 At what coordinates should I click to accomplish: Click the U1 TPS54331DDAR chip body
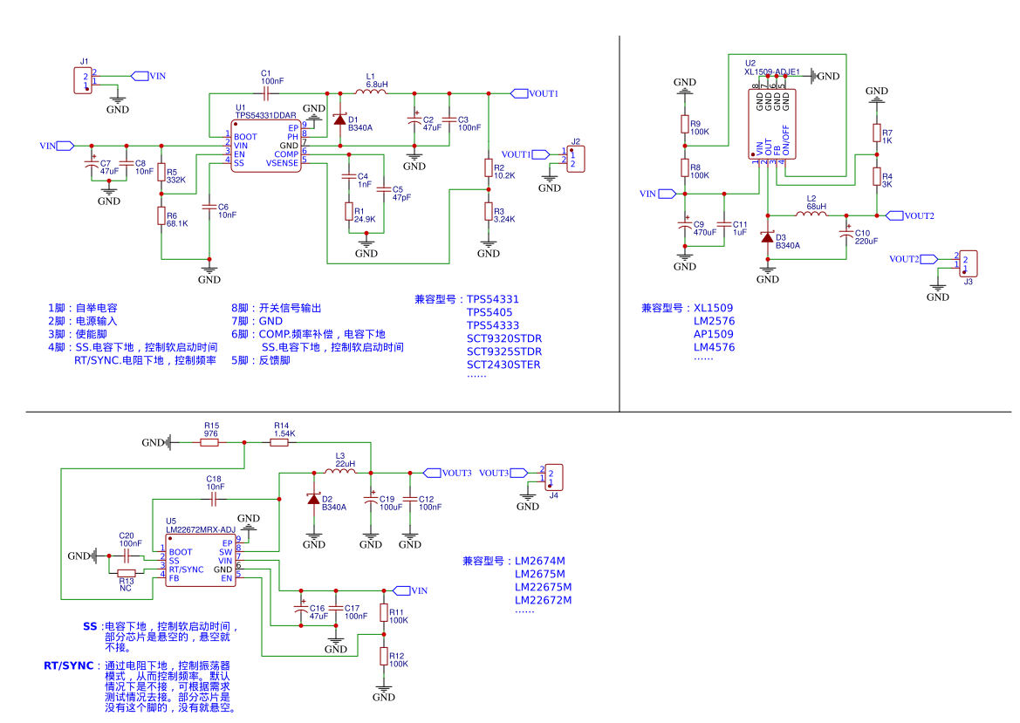[x=266, y=146]
